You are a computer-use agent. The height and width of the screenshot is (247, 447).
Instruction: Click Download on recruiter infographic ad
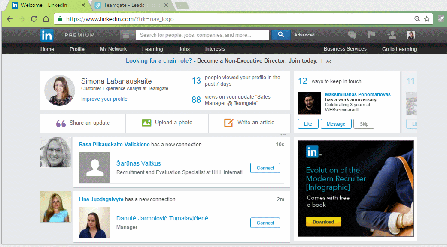(323, 222)
